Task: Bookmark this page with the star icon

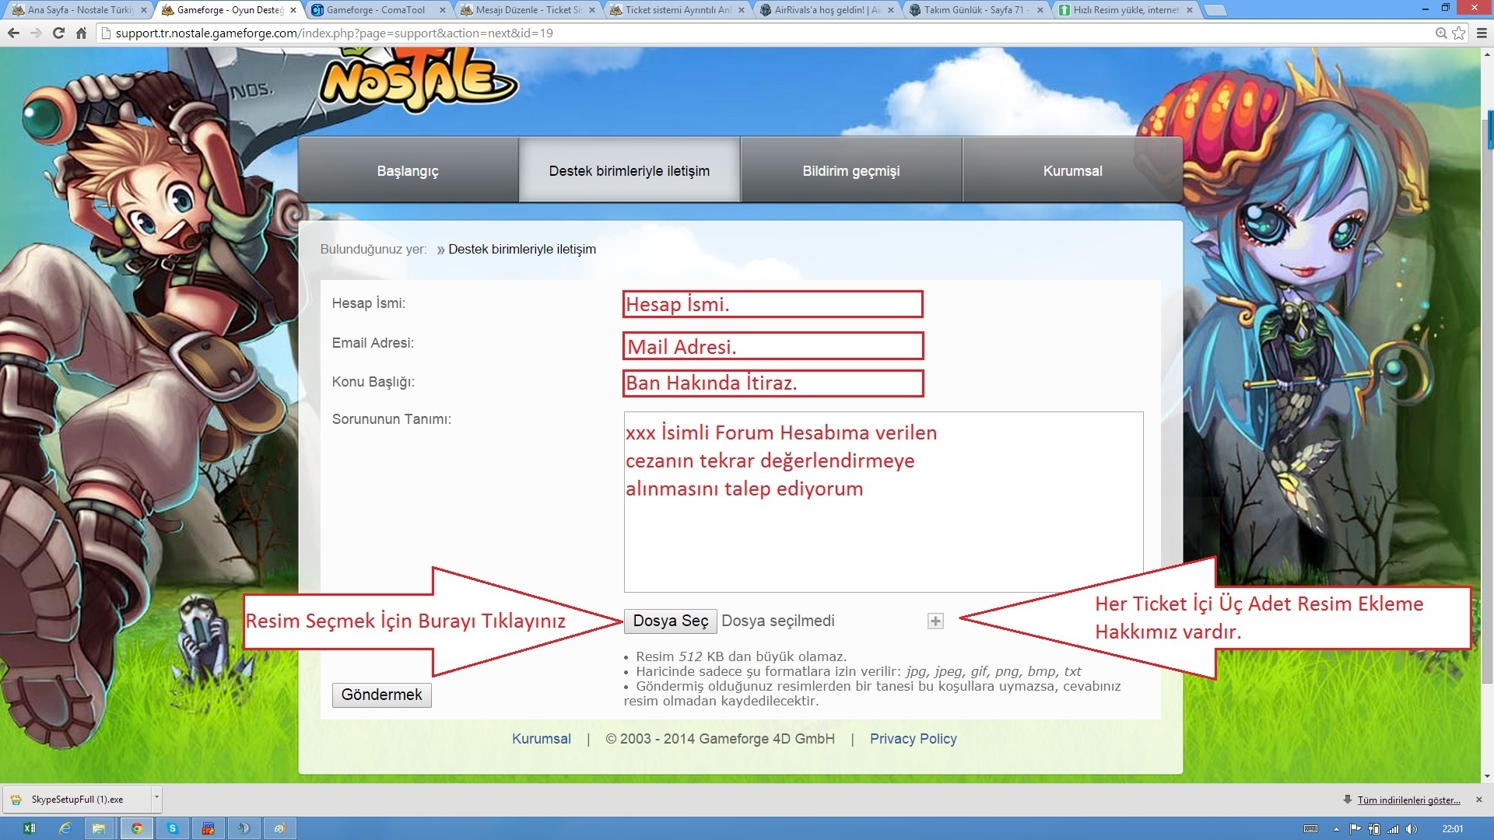Action: 1459,33
